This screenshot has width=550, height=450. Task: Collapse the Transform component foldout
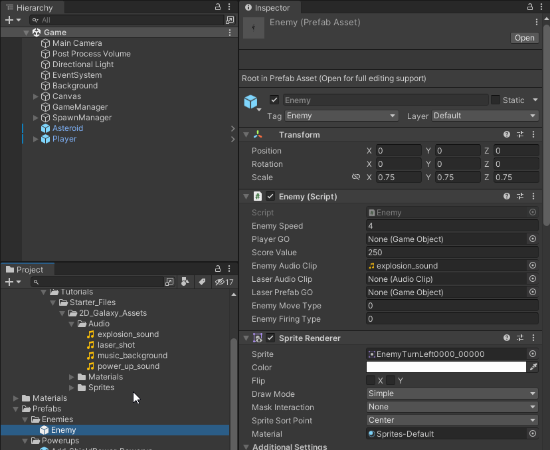(x=246, y=135)
